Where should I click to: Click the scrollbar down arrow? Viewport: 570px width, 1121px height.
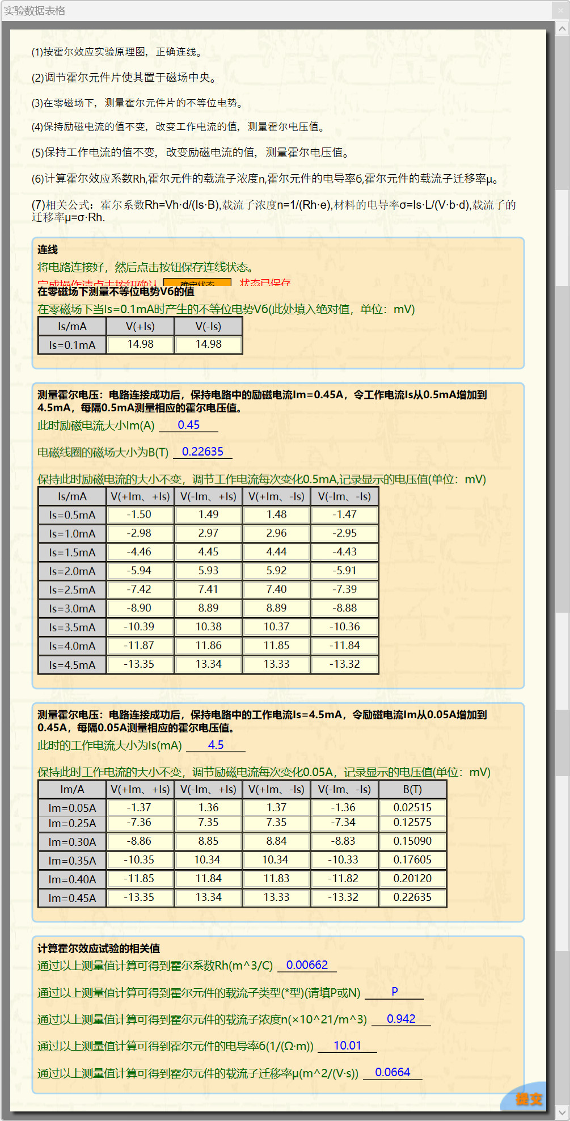[x=562, y=1112]
